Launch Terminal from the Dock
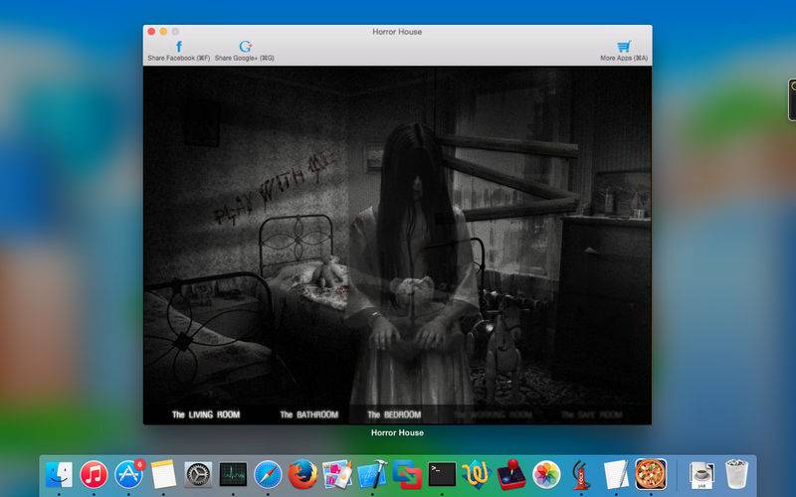This screenshot has width=796, height=497. pos(442,475)
